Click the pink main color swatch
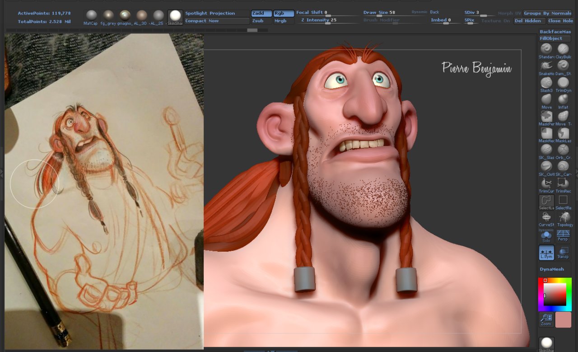578x352 pixels. [563, 319]
